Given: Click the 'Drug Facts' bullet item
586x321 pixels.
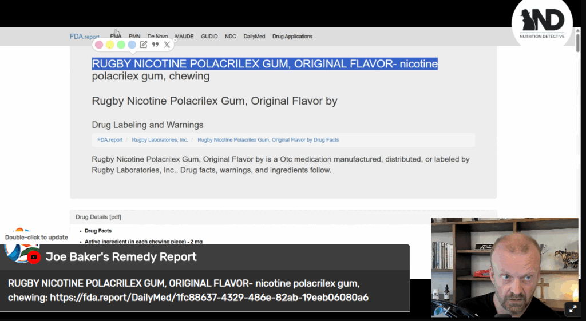Looking at the screenshot, I should coord(98,231).
